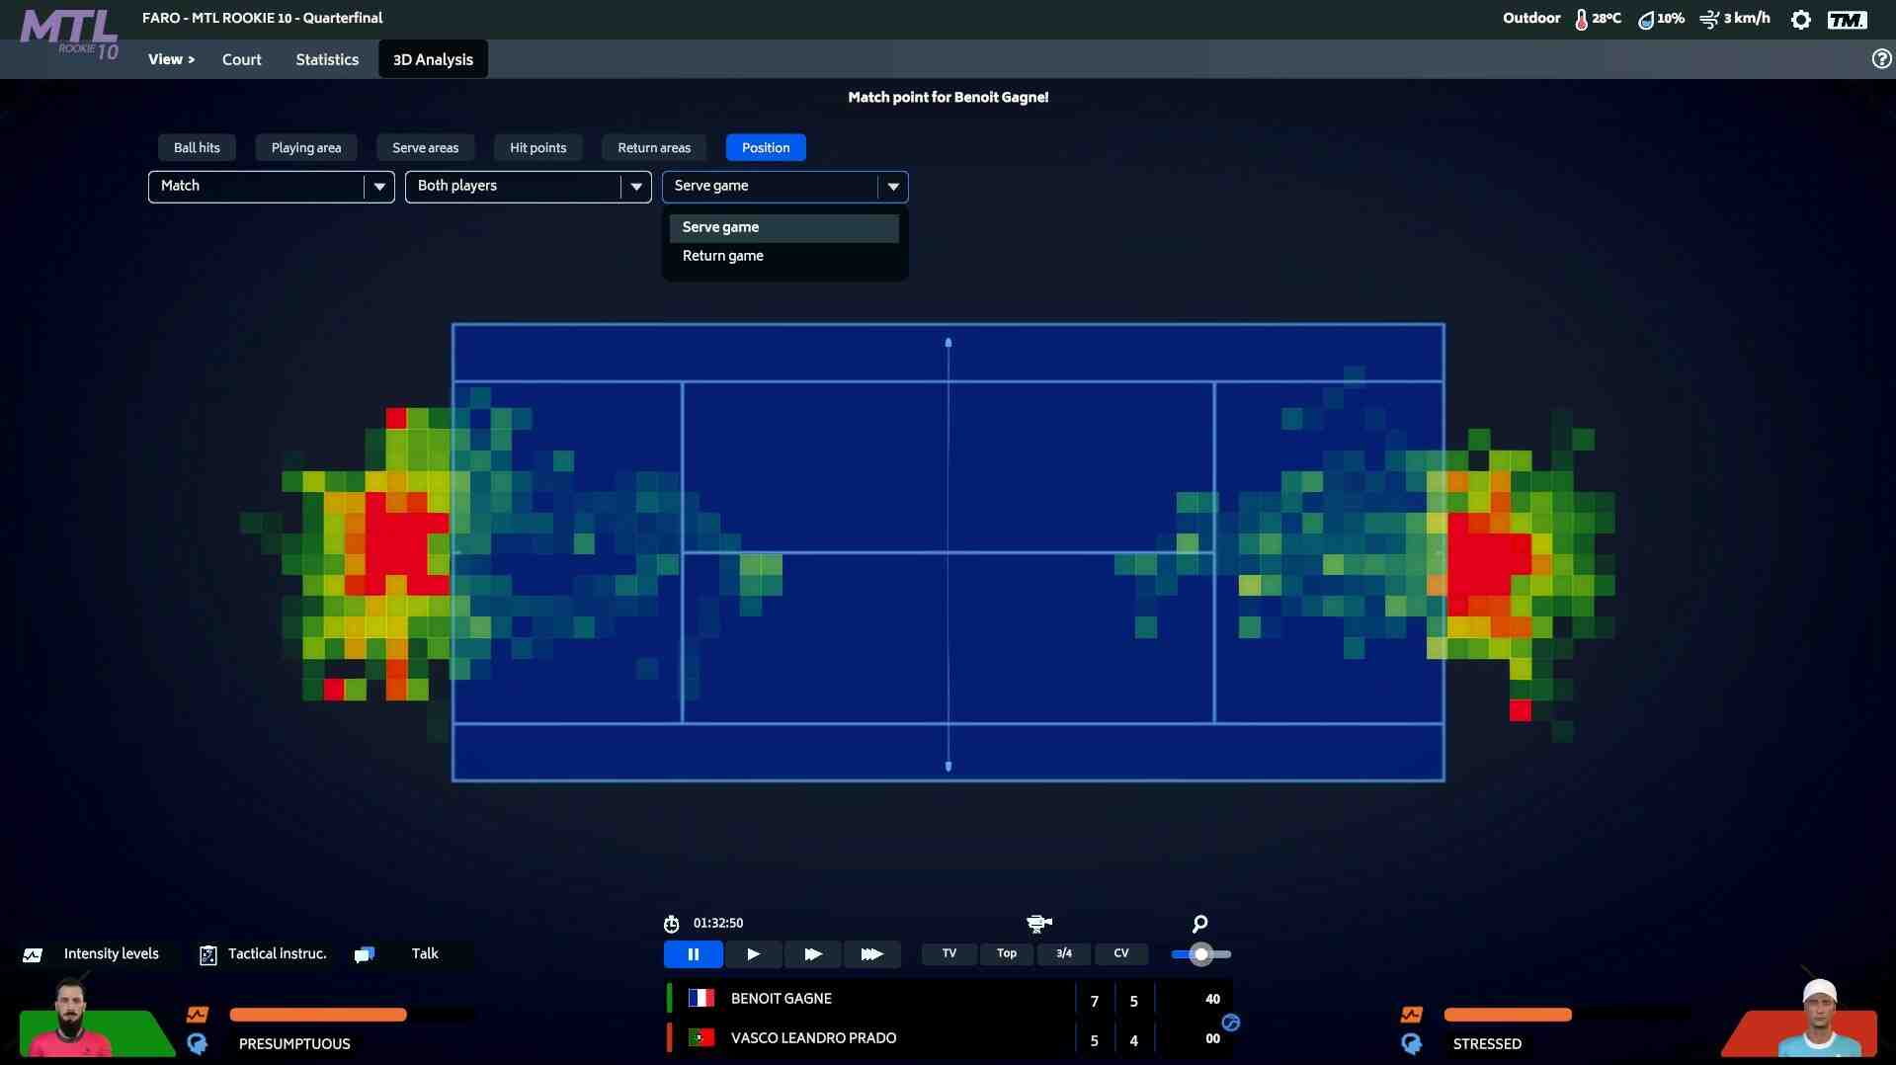Open Intensity levels icon
The width and height of the screenshot is (1896, 1065).
point(33,954)
